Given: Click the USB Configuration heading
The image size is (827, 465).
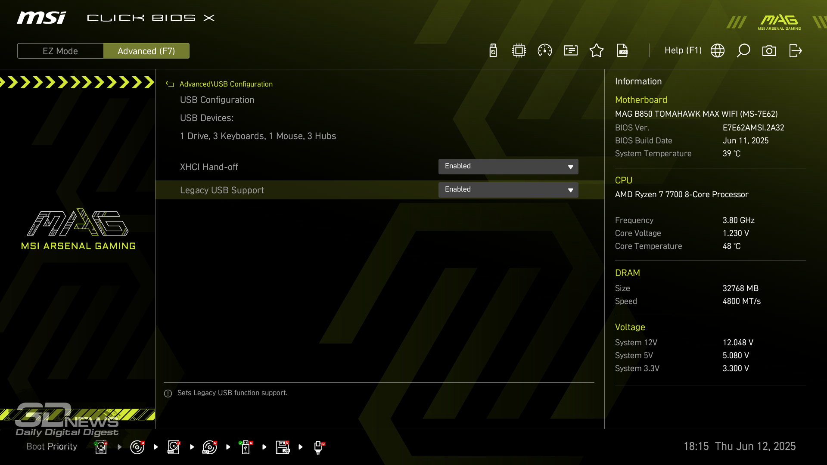Looking at the screenshot, I should pyautogui.click(x=217, y=100).
